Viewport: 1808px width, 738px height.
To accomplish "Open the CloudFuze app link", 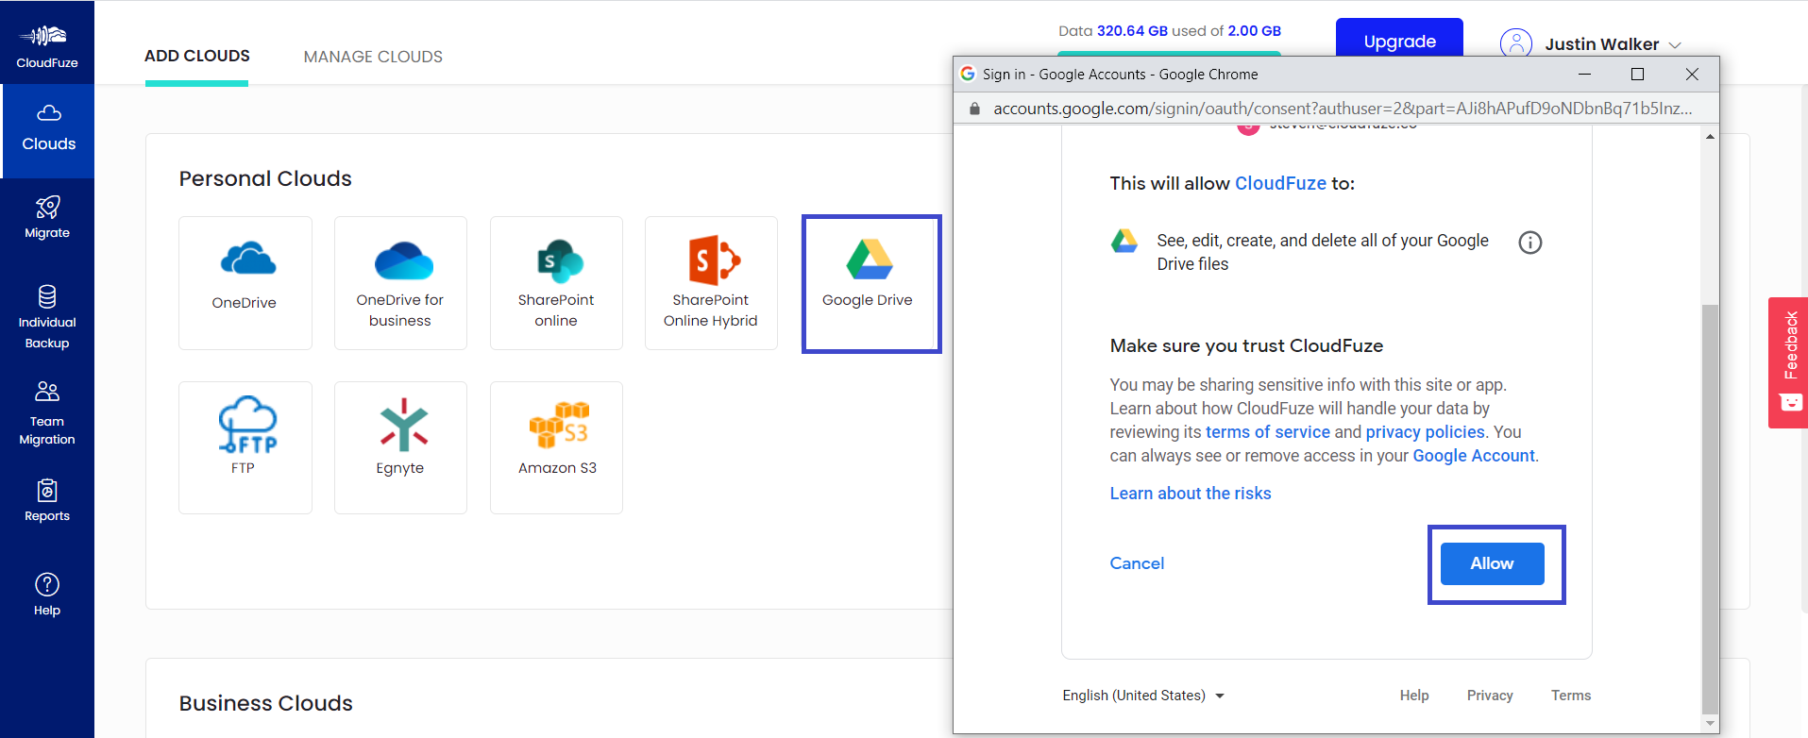I will 1280,183.
